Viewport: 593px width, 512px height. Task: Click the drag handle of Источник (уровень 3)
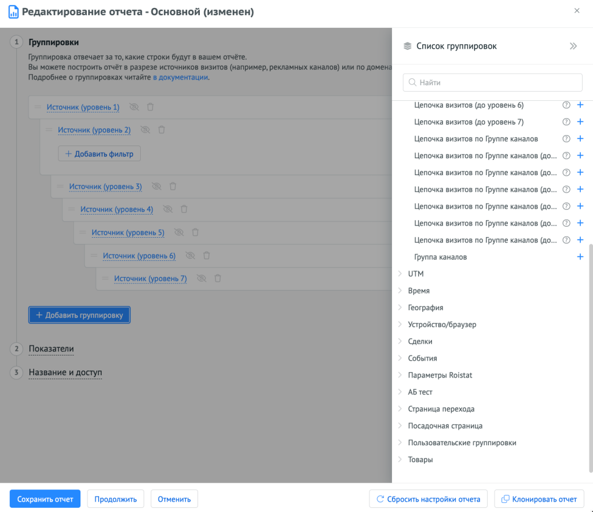coord(60,186)
